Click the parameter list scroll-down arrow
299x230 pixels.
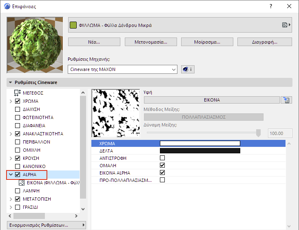[289, 226]
